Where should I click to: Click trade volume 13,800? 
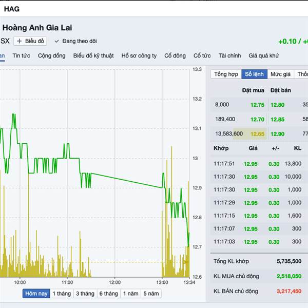pyautogui.click(x=293, y=163)
